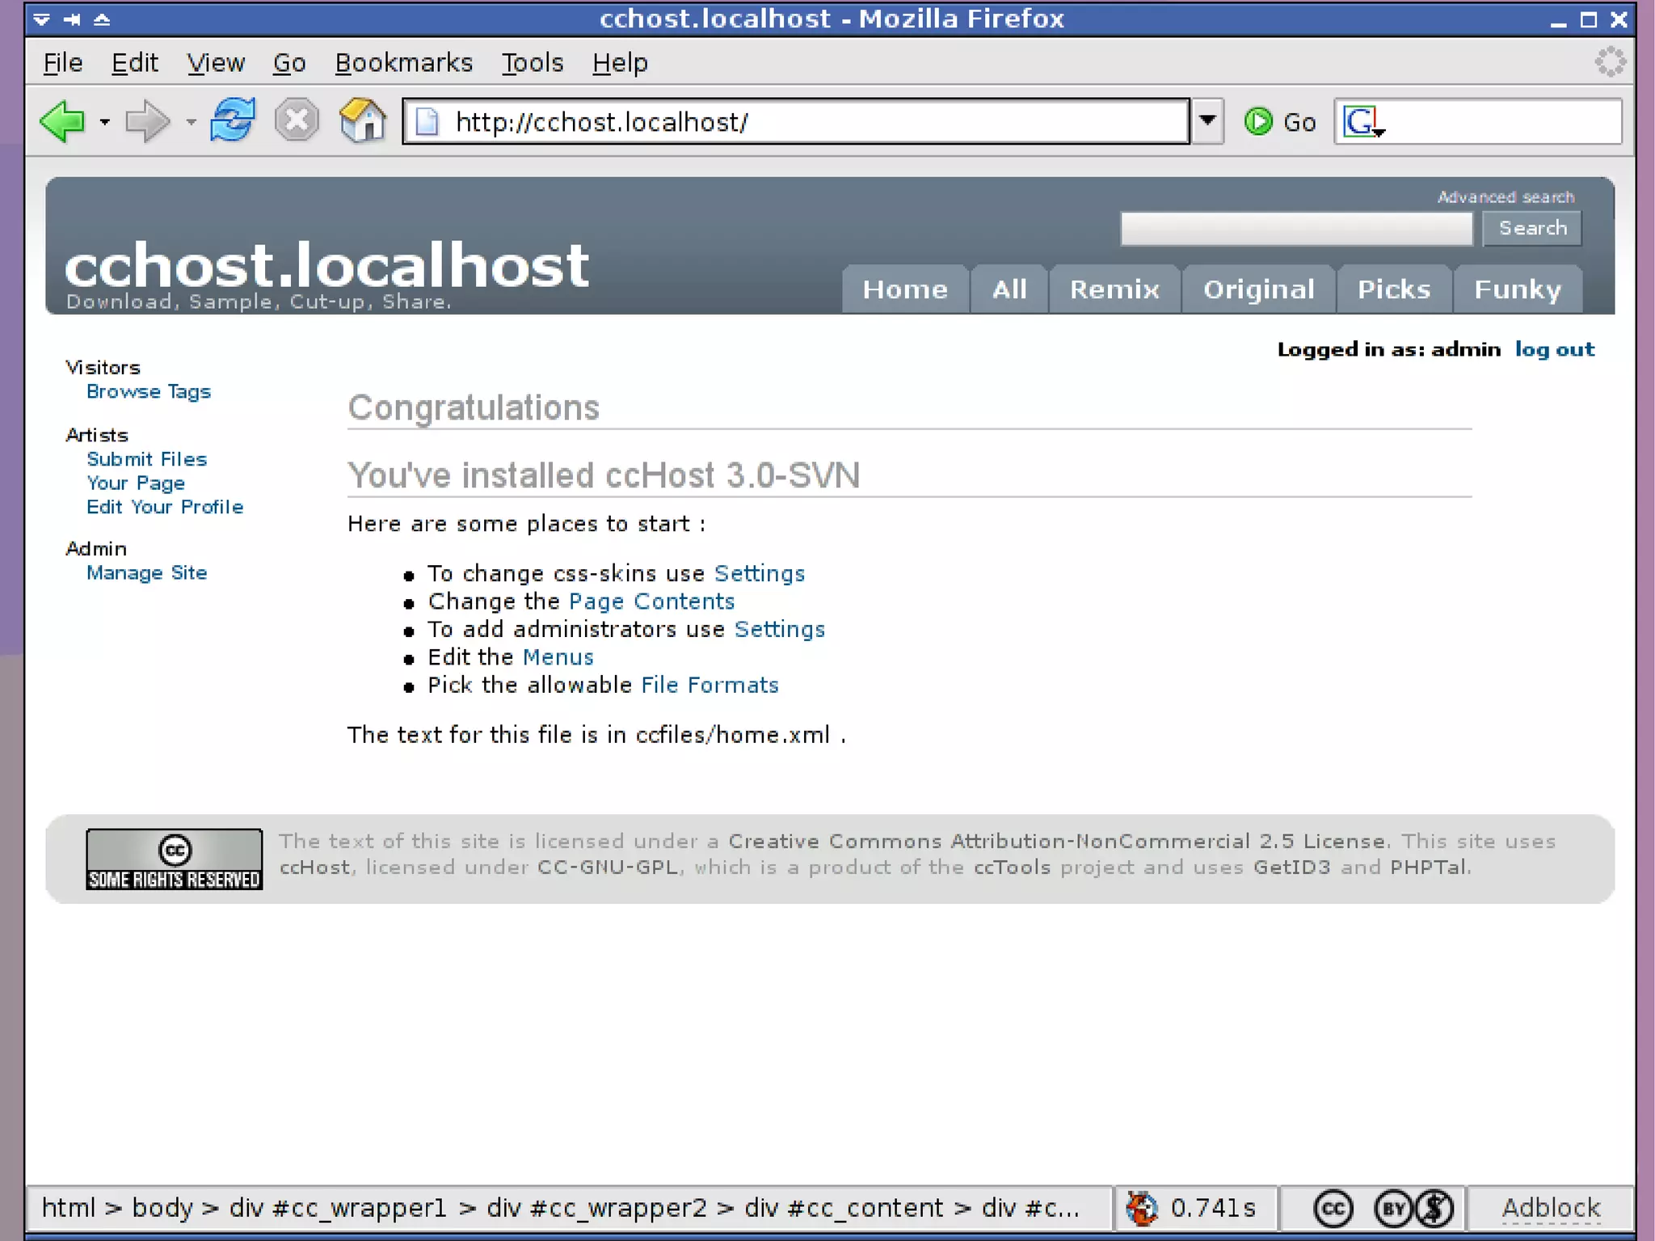Click the log out link

[x=1554, y=349]
